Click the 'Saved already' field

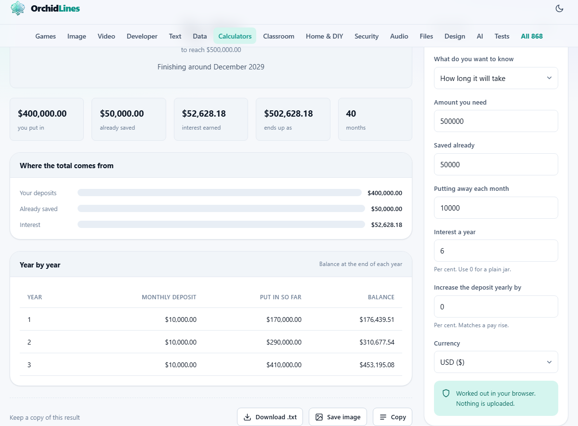point(496,164)
